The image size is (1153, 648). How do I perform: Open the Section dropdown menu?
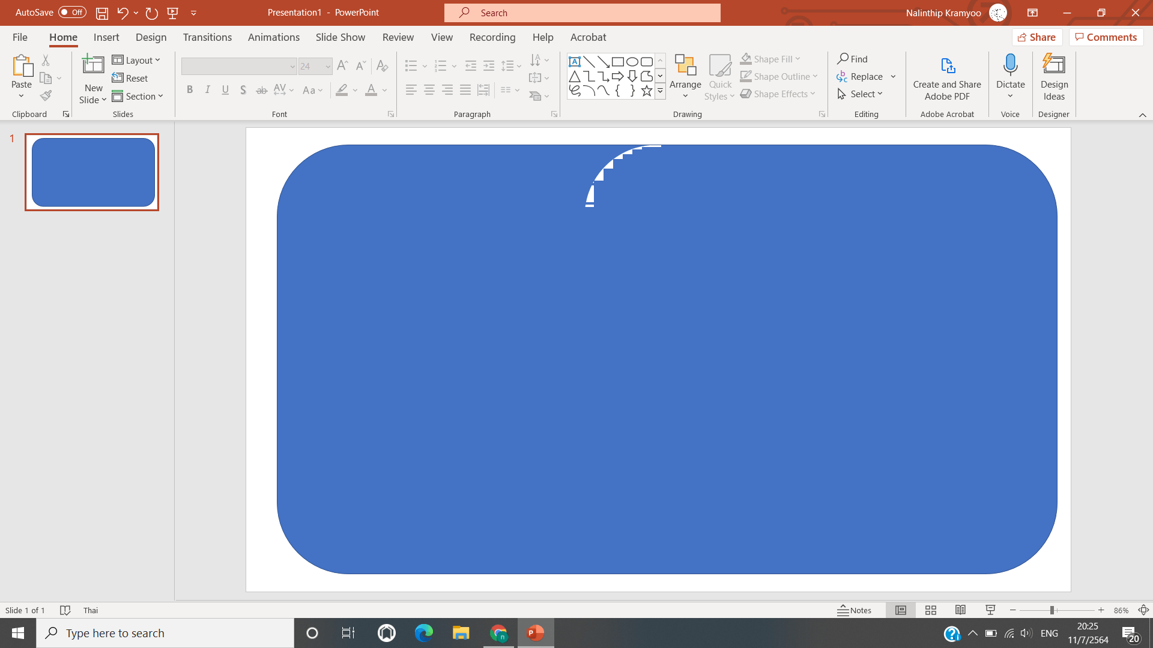[138, 96]
